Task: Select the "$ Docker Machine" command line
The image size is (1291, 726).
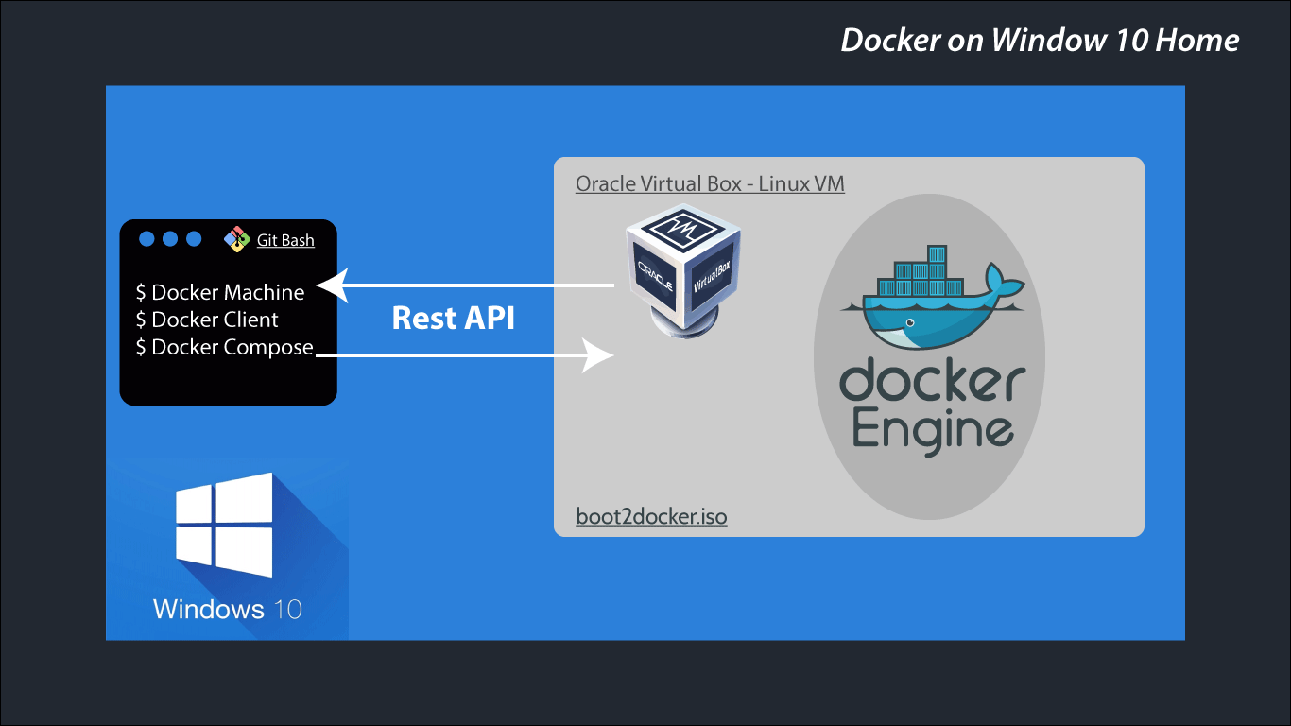Action: tap(218, 292)
